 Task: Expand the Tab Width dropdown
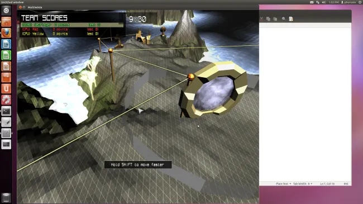tap(303, 183)
